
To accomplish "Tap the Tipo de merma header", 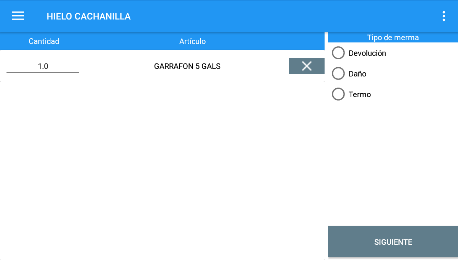I will tap(393, 37).
